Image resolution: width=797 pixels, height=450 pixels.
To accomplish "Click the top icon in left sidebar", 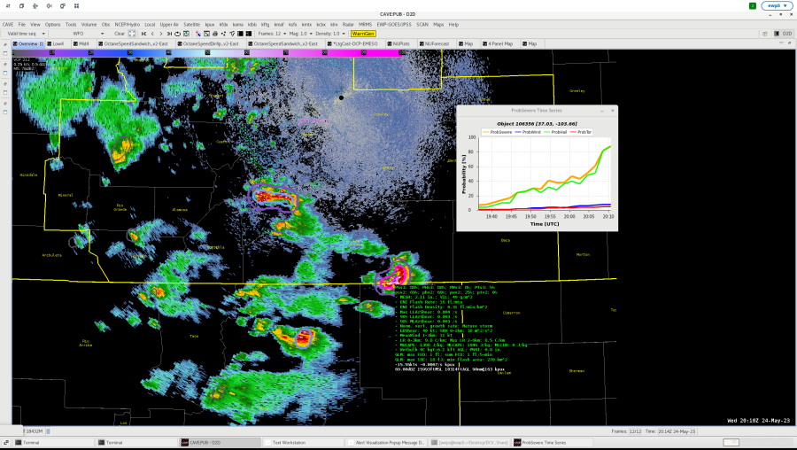I will click(x=5, y=43).
